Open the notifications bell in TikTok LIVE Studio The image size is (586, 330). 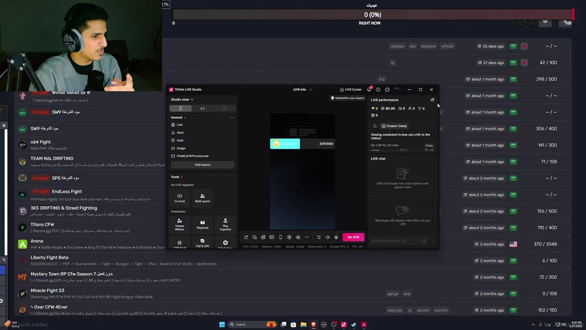(369, 89)
